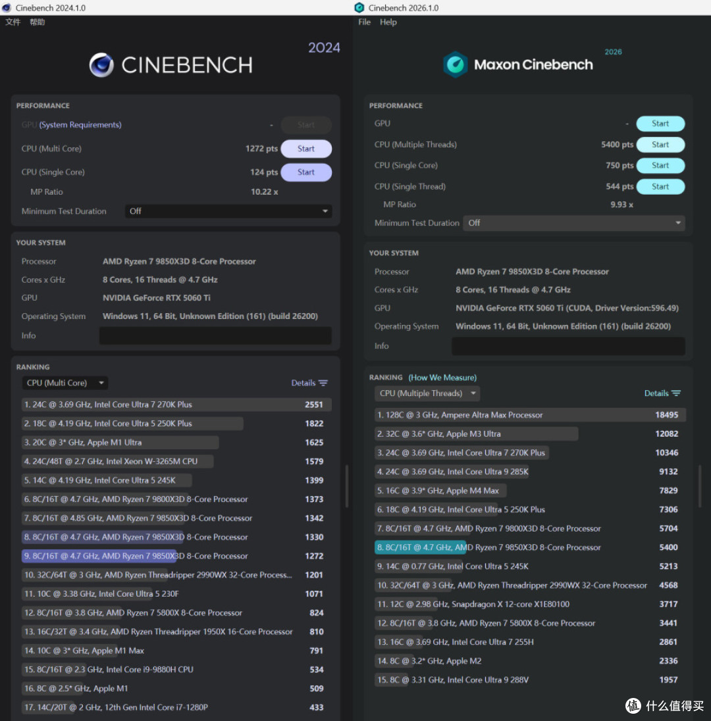Select ranking row Apple M1 Ultra 1625

(176, 442)
